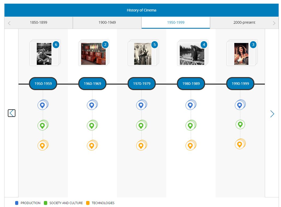
Task: Select the 1960-1969 decade marker
Action: 92,84
